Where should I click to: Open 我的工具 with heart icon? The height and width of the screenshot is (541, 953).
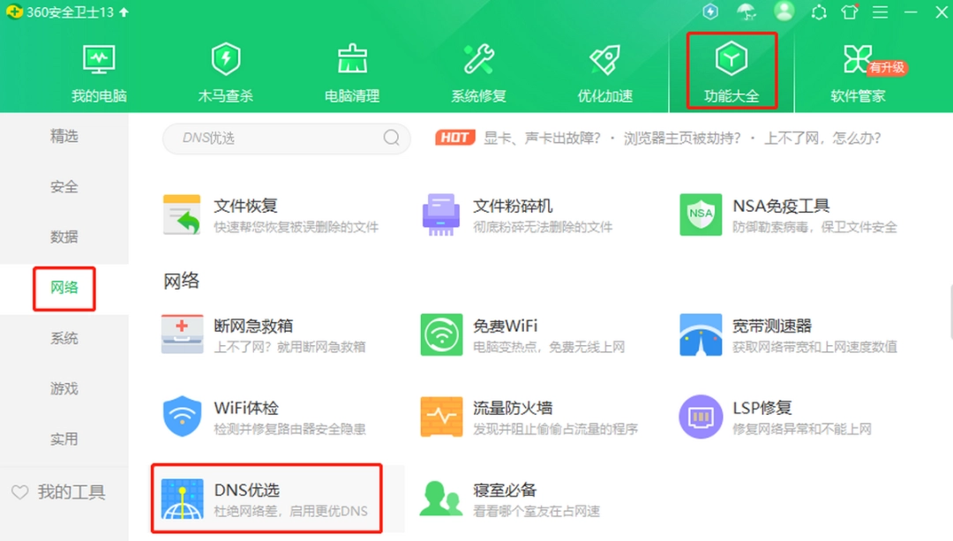(x=59, y=492)
